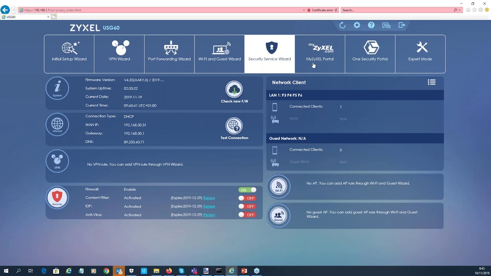Enable the Anti-Virus toggle
This screenshot has height=276, width=491.
tap(247, 215)
